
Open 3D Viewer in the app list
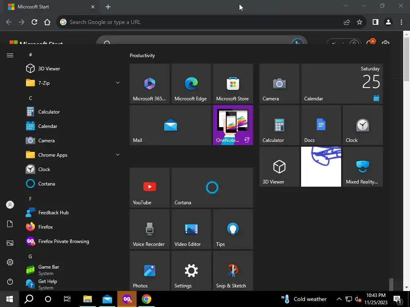(x=73, y=68)
